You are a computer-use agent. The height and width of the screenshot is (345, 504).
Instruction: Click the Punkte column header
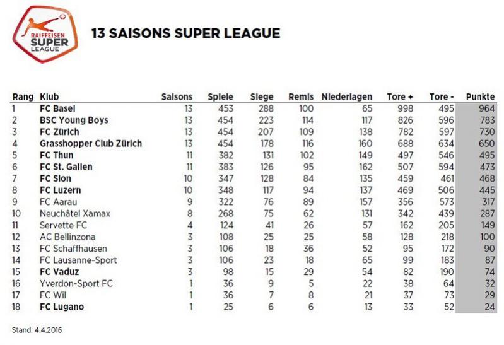pos(479,96)
